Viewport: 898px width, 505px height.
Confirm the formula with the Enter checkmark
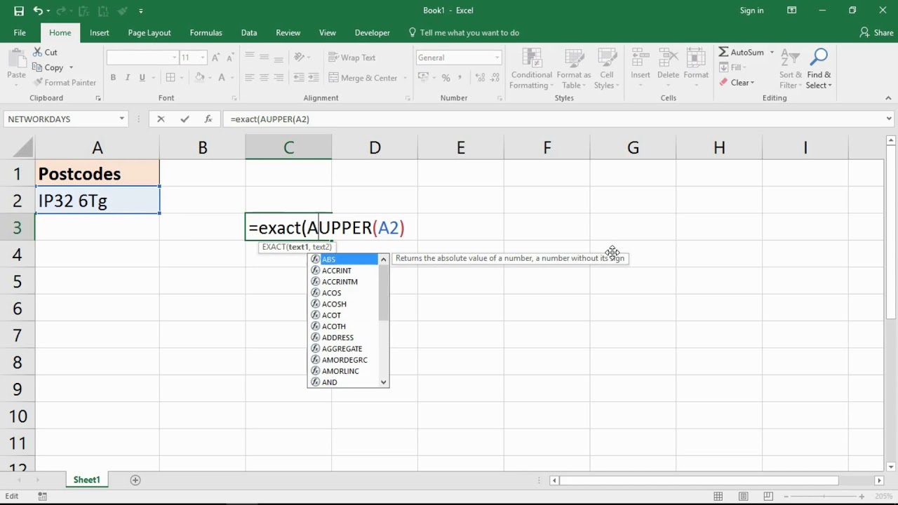pos(185,119)
